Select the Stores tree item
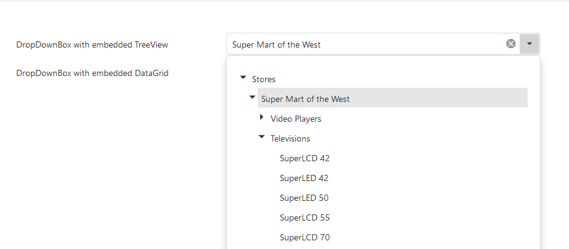Viewport: 569px width, 249px height. click(x=264, y=79)
